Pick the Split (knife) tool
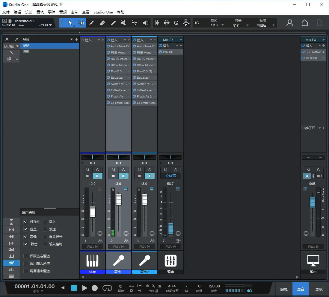Viewport: 329px width, 297px height. (92, 23)
